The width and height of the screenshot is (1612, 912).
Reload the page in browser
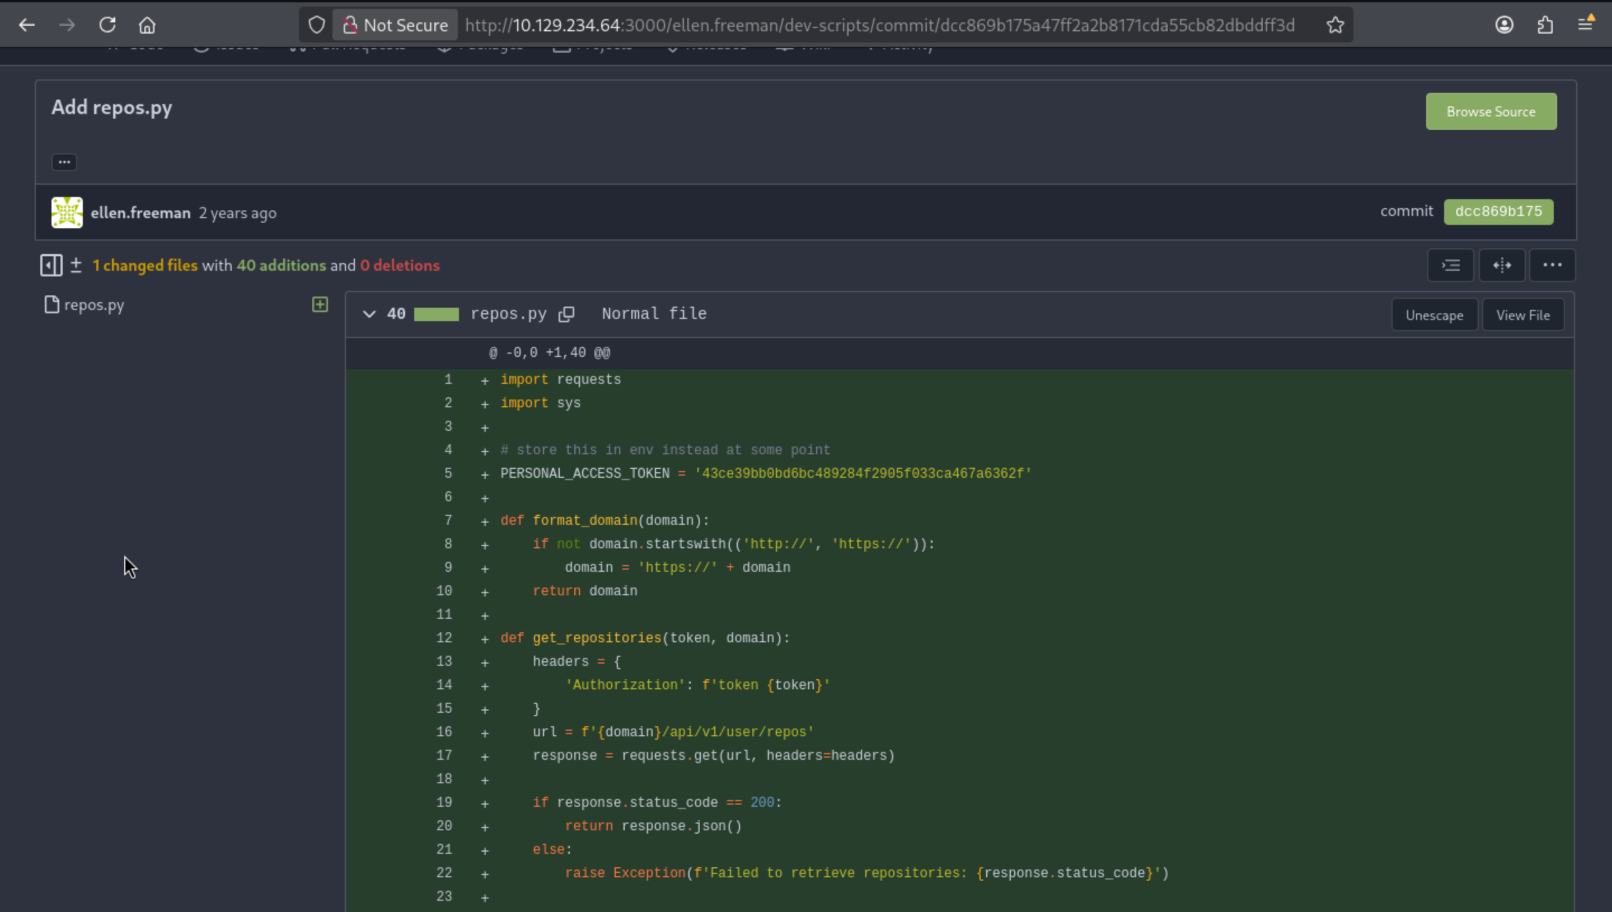107,25
